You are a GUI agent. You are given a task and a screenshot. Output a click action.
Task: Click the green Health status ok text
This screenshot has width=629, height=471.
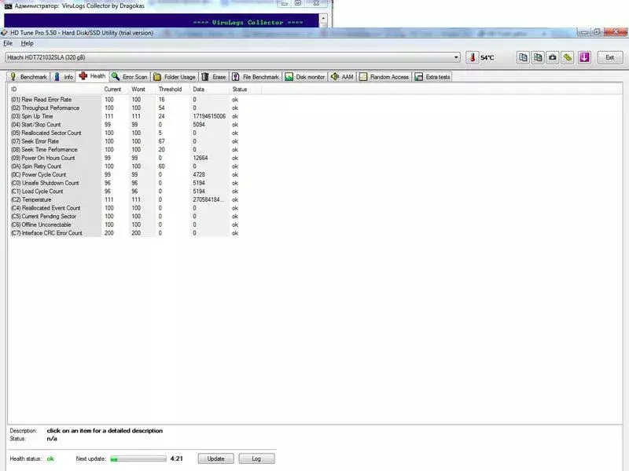coord(50,458)
